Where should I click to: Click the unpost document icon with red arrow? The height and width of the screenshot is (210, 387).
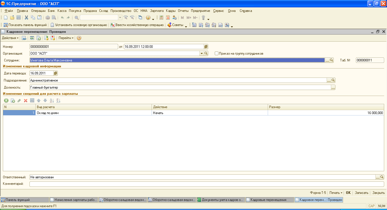coord(53,38)
